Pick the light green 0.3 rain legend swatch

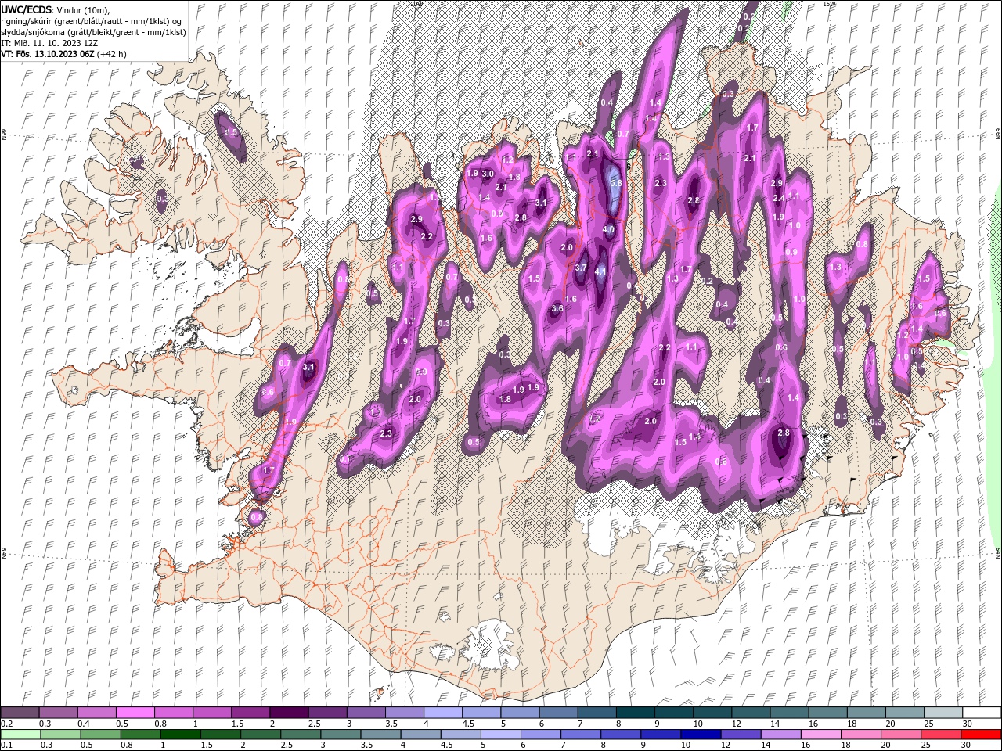click(x=59, y=734)
